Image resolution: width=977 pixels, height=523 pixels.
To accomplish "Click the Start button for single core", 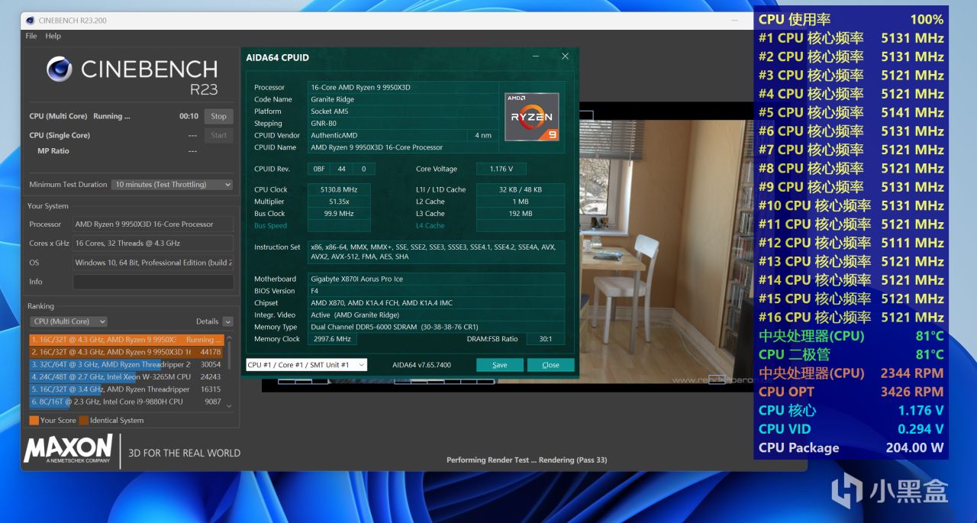I will pyautogui.click(x=219, y=135).
